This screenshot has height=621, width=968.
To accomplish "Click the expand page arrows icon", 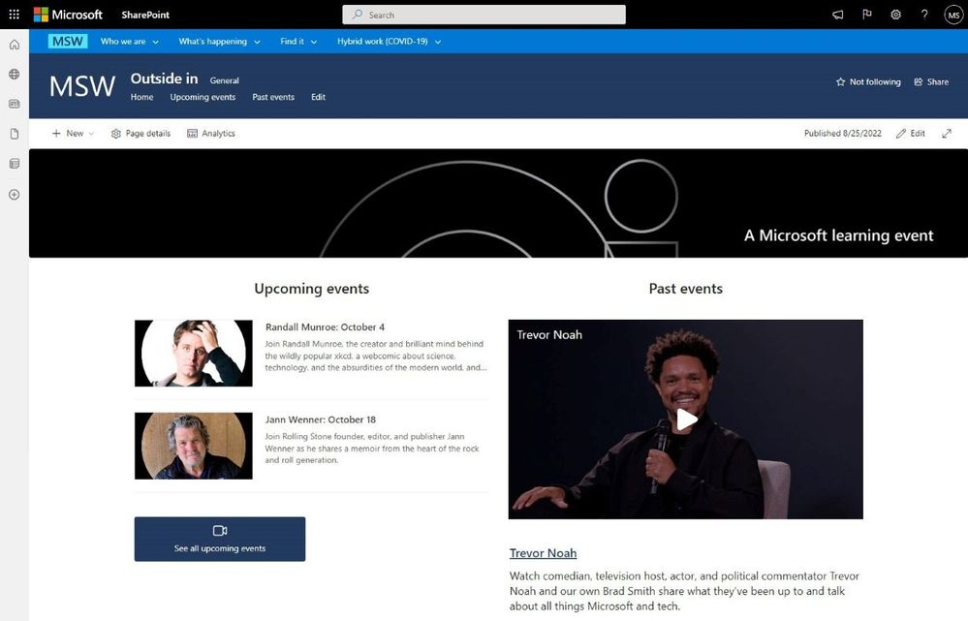I will (947, 134).
